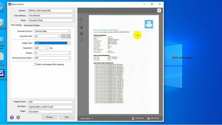This screenshot has width=222, height=125.
Task: Switch to the Main Settings tab
Action: (17, 25)
